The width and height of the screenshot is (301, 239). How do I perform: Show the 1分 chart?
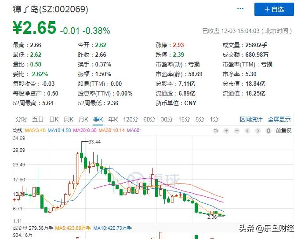[214, 119]
